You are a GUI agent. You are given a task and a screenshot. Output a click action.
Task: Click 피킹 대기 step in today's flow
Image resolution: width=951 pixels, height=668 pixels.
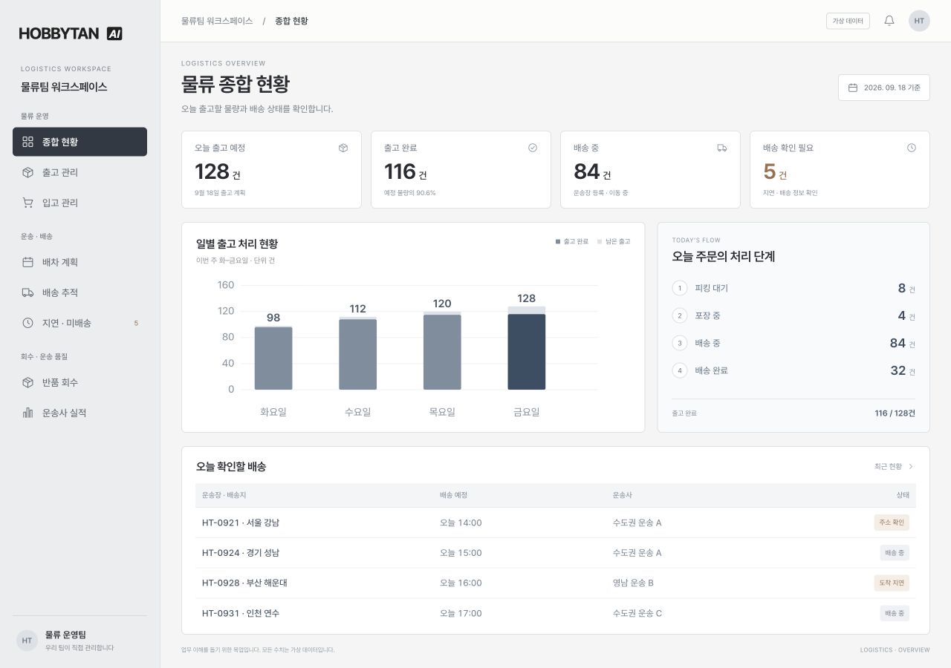coord(793,288)
